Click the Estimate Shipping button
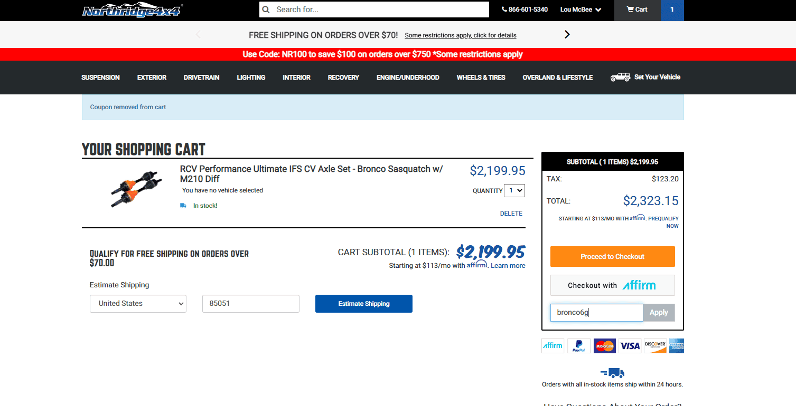 [x=364, y=304]
